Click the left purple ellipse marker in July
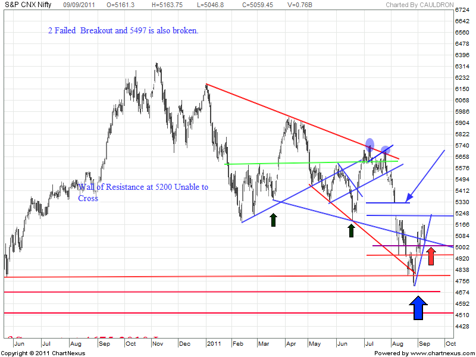The image size is (476, 357). coord(369,143)
